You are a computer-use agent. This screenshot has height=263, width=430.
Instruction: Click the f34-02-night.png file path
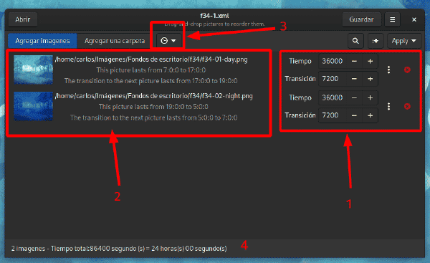click(153, 96)
